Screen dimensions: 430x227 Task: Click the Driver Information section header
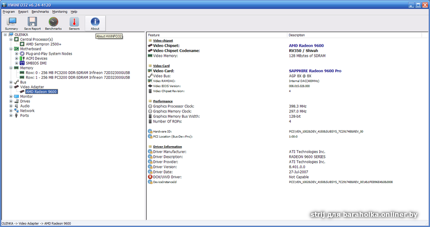[167, 147]
